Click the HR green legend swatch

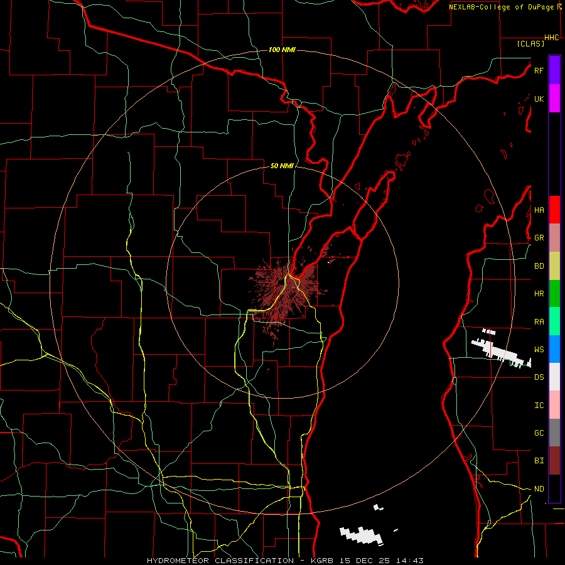(554, 293)
